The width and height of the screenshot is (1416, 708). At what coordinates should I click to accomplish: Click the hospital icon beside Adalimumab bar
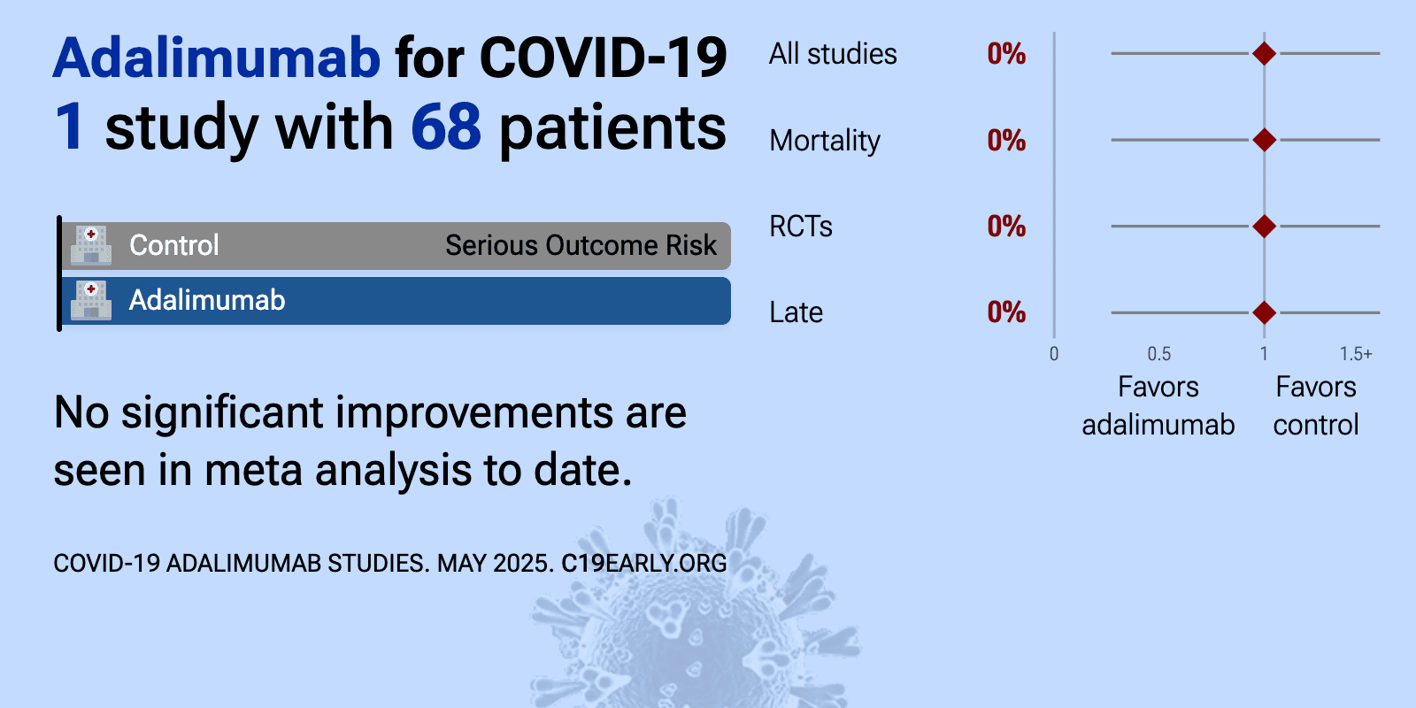tap(91, 300)
